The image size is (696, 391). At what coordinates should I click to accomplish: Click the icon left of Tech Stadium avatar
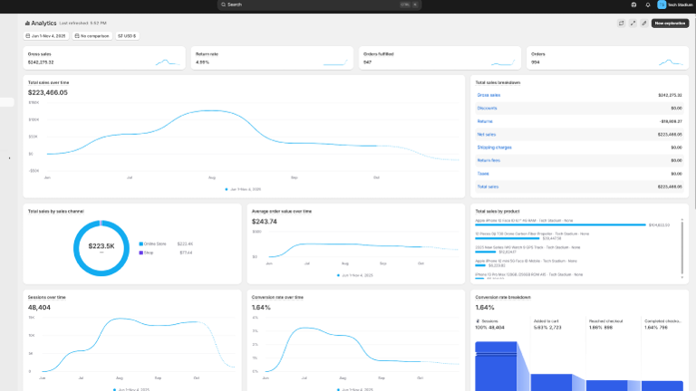coord(634,5)
